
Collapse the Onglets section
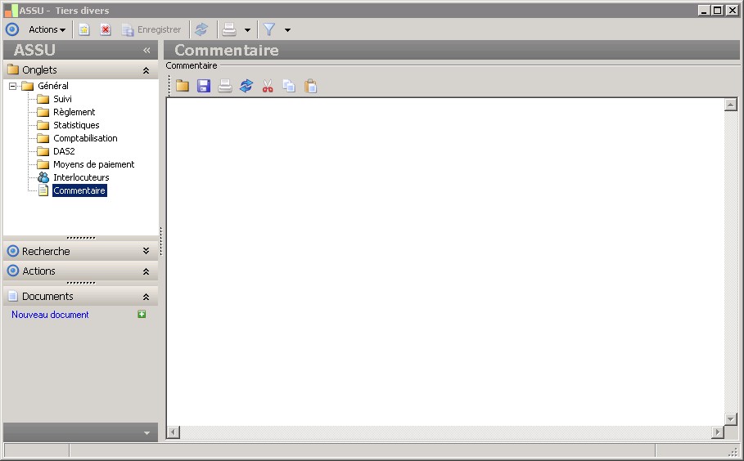point(147,70)
